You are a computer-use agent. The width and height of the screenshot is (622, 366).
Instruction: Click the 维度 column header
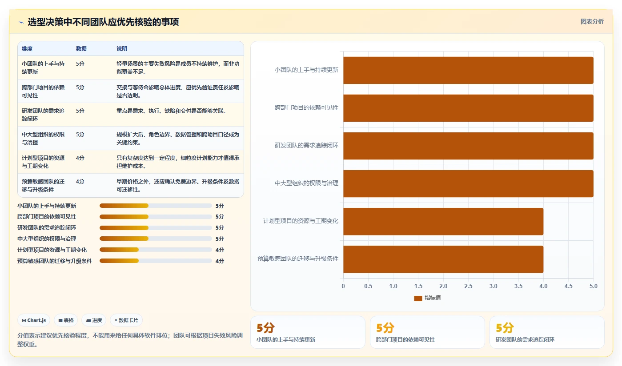click(27, 49)
